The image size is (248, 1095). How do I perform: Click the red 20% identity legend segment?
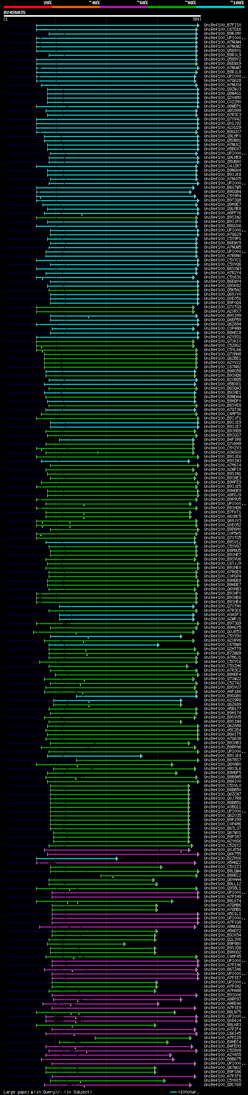(x=28, y=7)
